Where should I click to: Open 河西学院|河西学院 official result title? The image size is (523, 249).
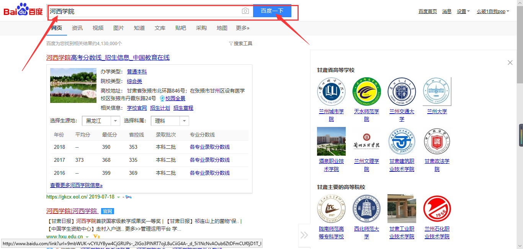tap(72, 211)
